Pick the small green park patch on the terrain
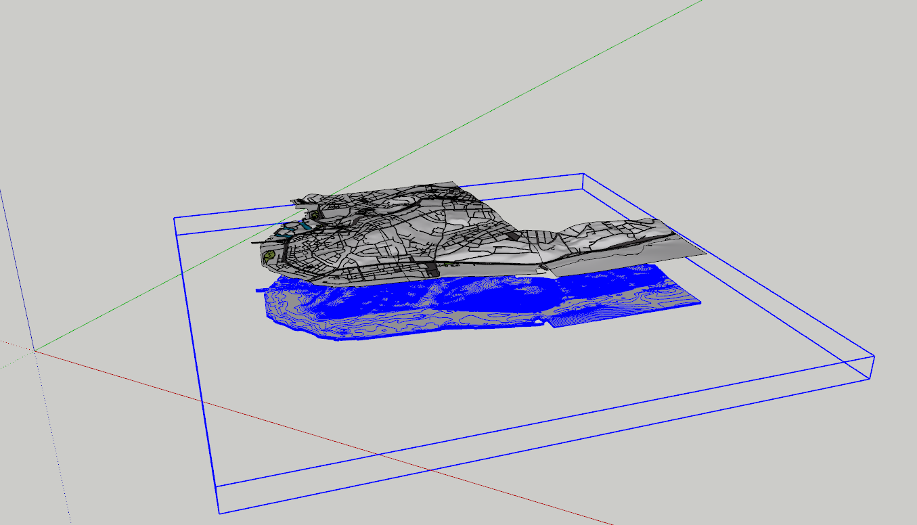 point(269,256)
